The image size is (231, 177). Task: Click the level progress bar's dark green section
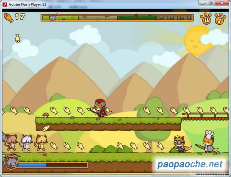point(137,18)
